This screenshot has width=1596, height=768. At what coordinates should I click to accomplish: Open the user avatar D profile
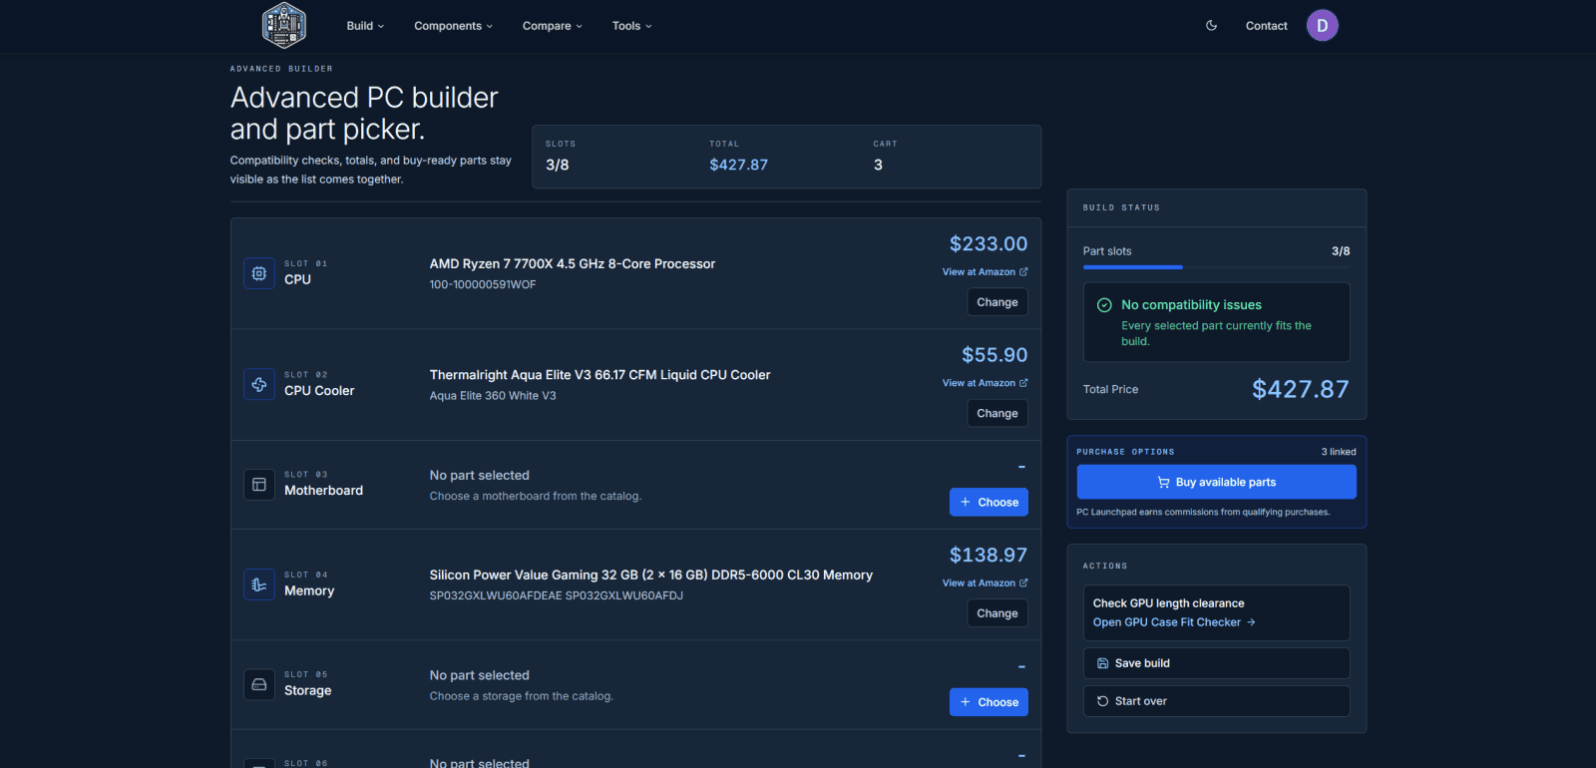pyautogui.click(x=1323, y=26)
